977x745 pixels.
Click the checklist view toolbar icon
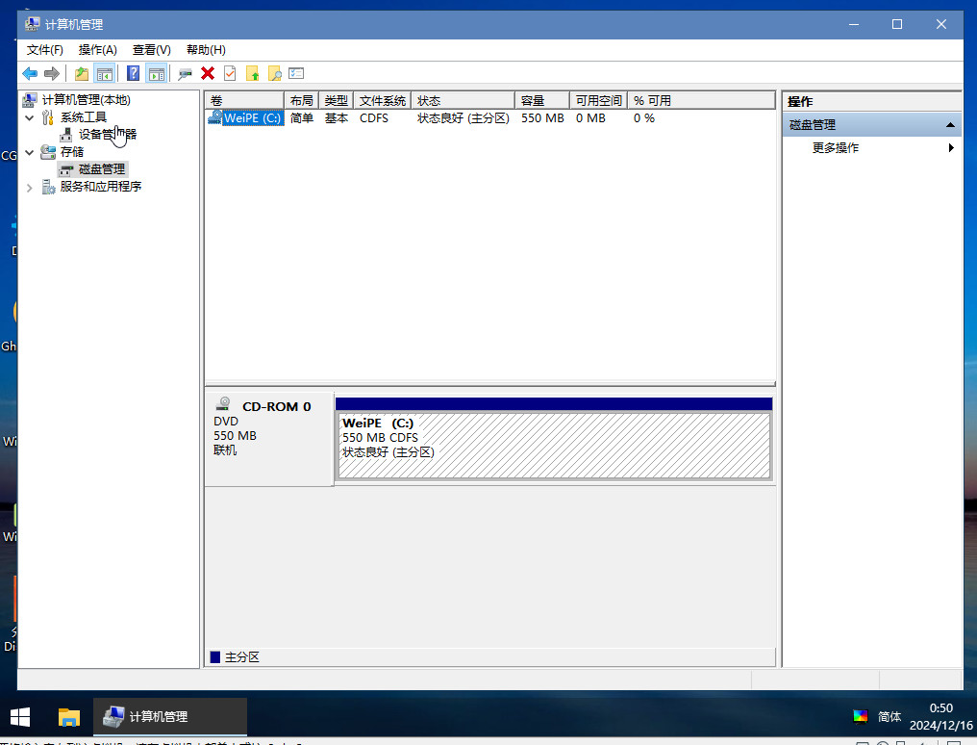(x=296, y=73)
